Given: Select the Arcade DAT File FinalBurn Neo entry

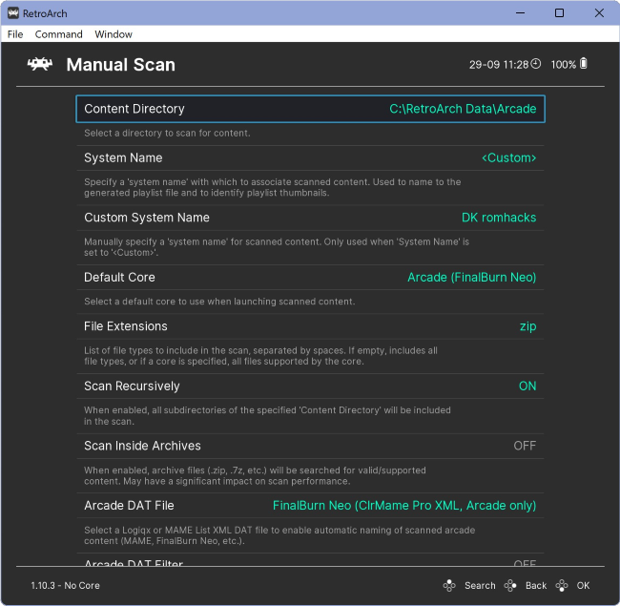Looking at the screenshot, I should click(404, 506).
